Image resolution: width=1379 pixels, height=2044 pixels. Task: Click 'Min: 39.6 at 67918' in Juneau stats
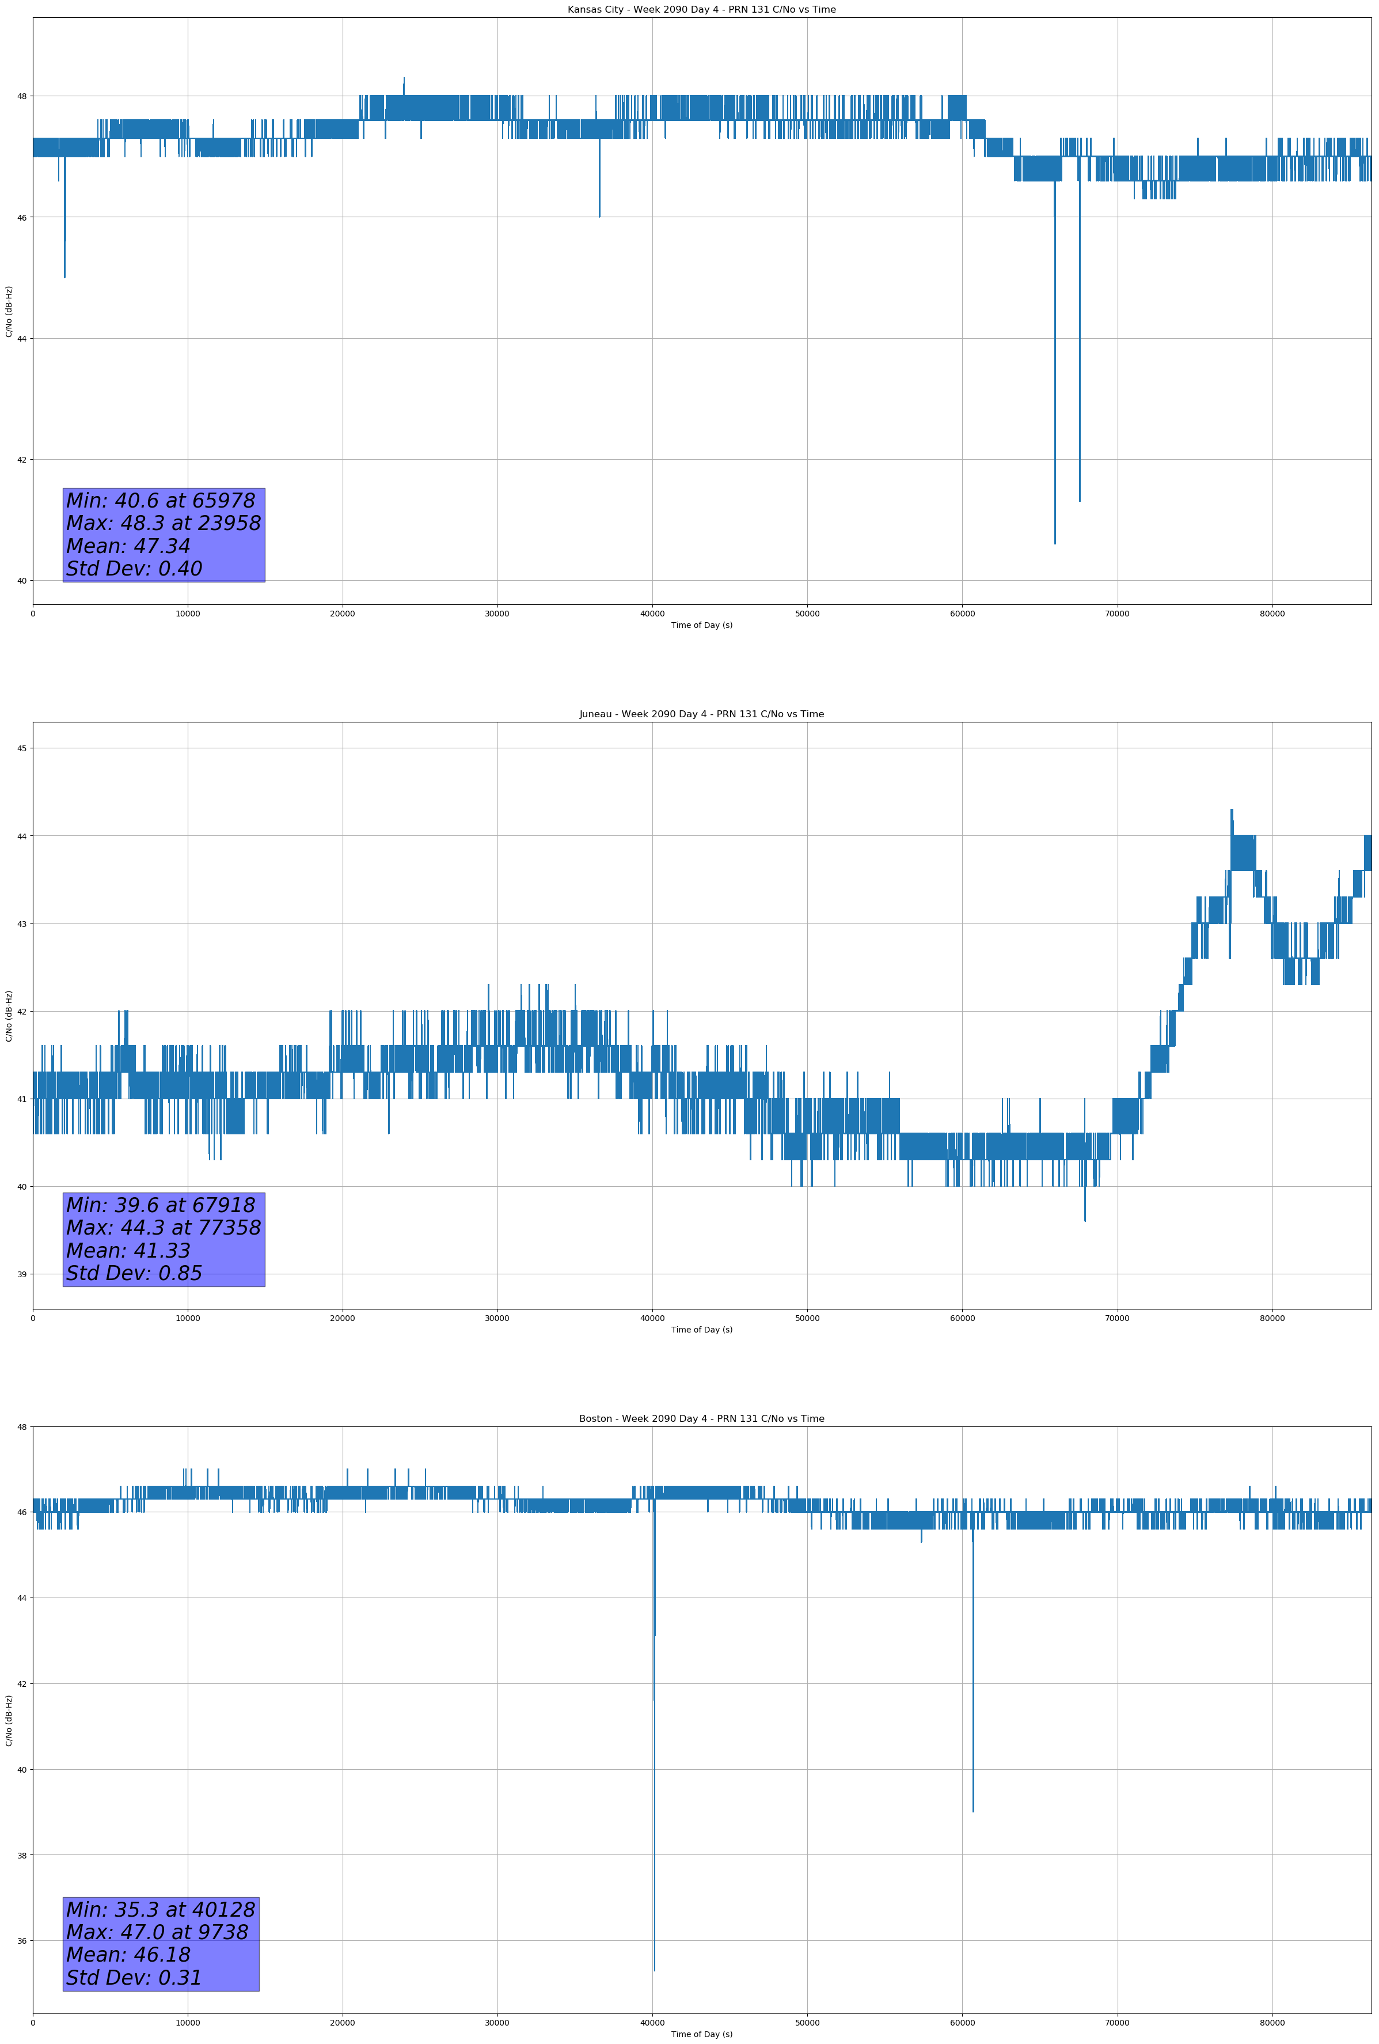[161, 1205]
